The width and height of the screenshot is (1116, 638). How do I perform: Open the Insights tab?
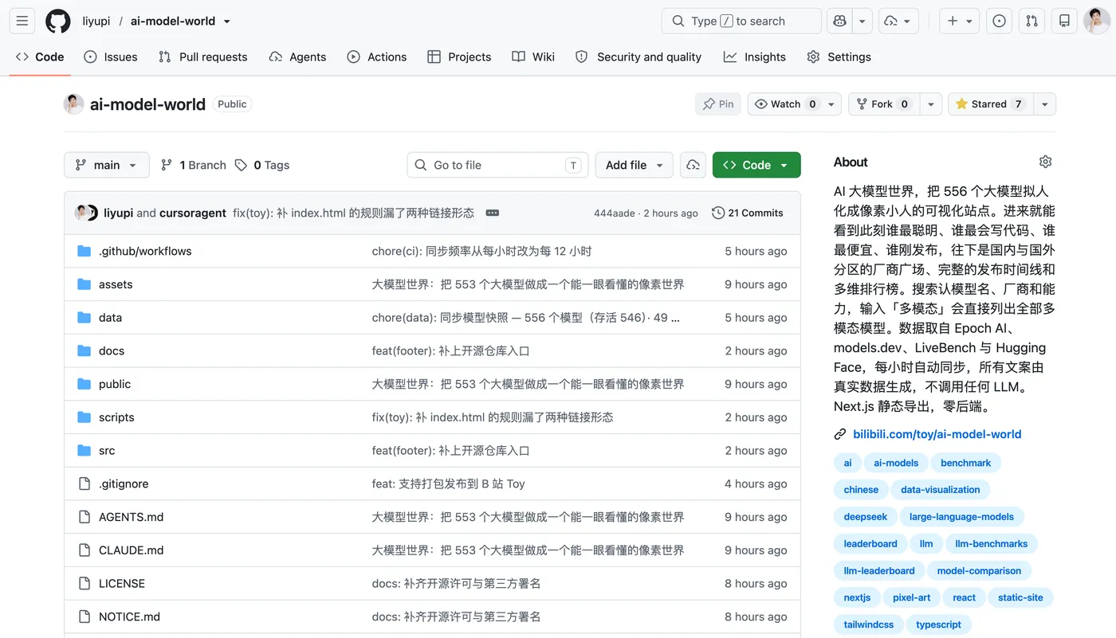coord(754,57)
